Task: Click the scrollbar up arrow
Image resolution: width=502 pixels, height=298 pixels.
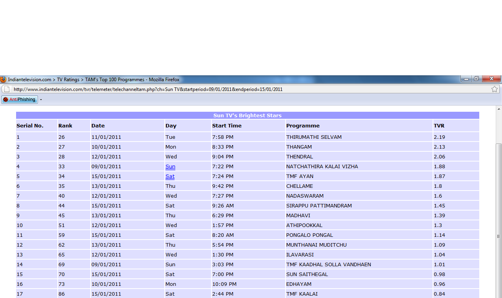Action: (499, 109)
